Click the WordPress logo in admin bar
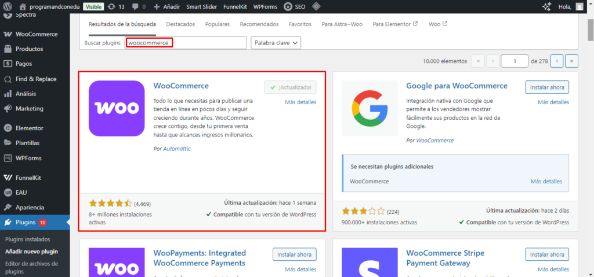The height and width of the screenshot is (277, 594). coord(8,6)
